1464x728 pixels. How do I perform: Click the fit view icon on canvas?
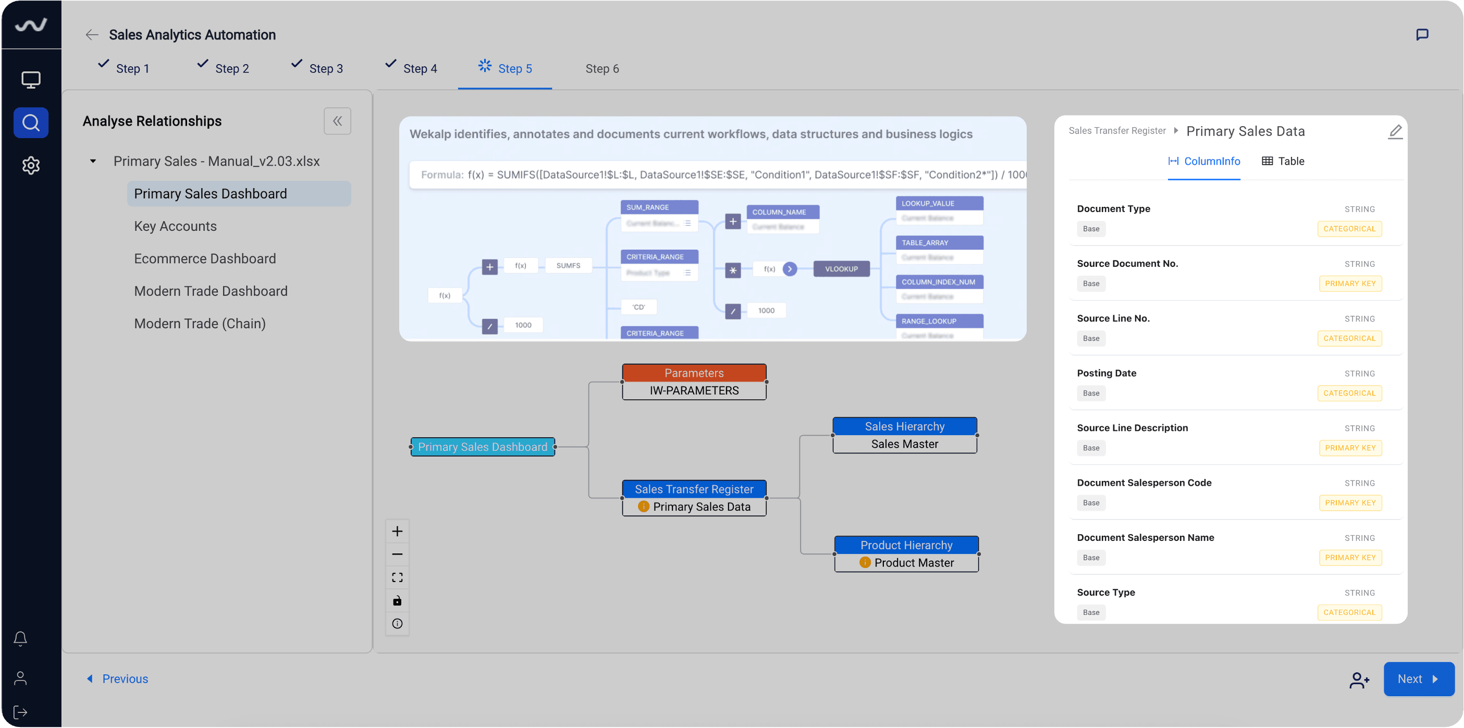[397, 577]
